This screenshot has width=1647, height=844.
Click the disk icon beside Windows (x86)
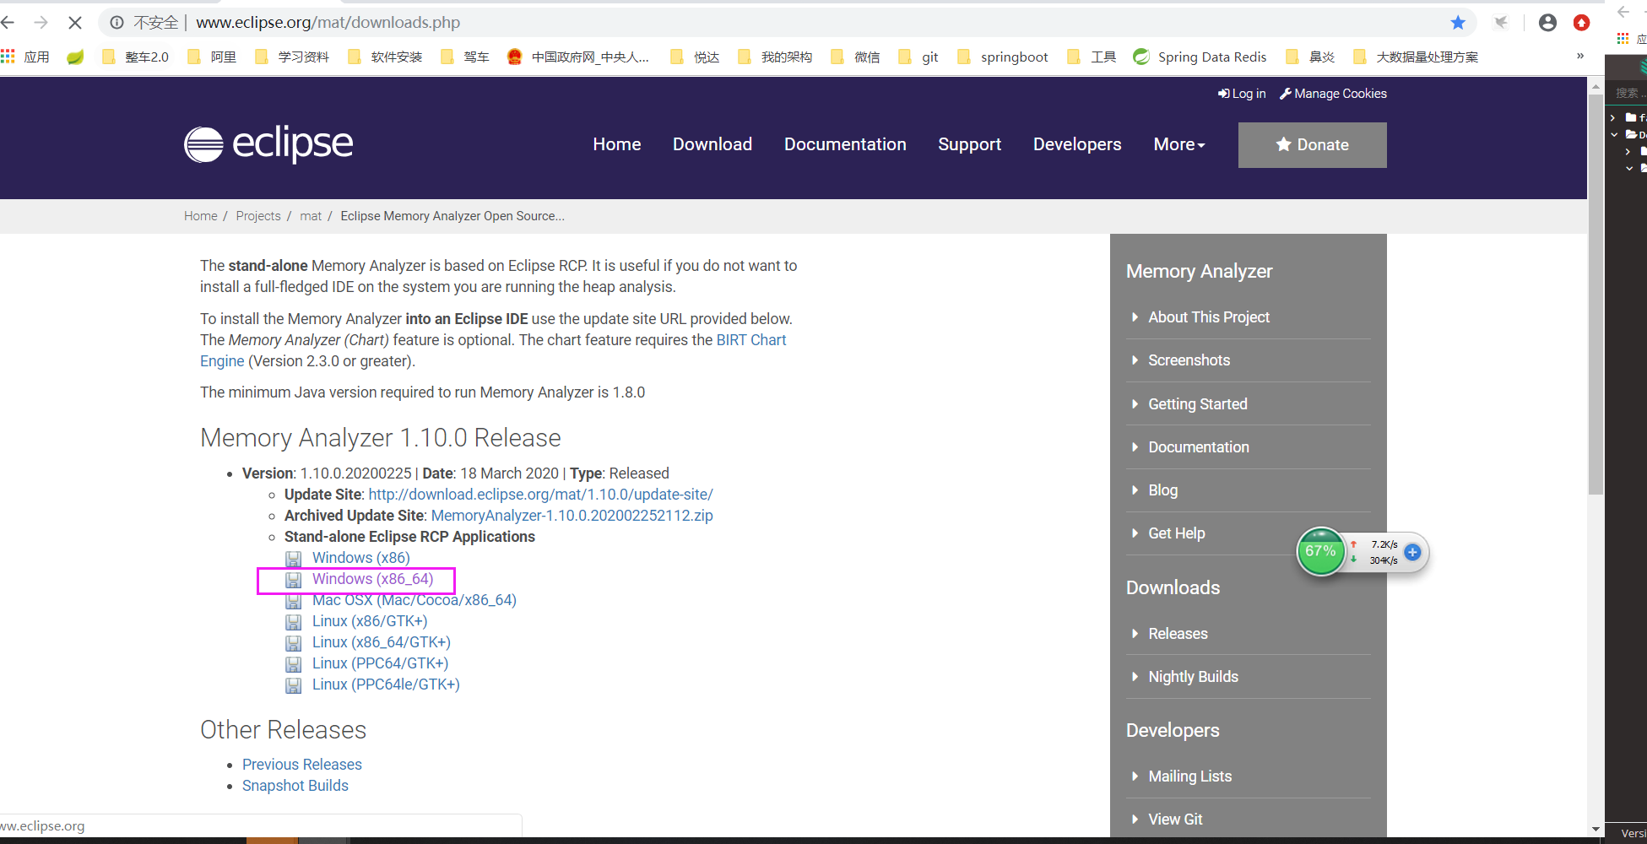[293, 559]
